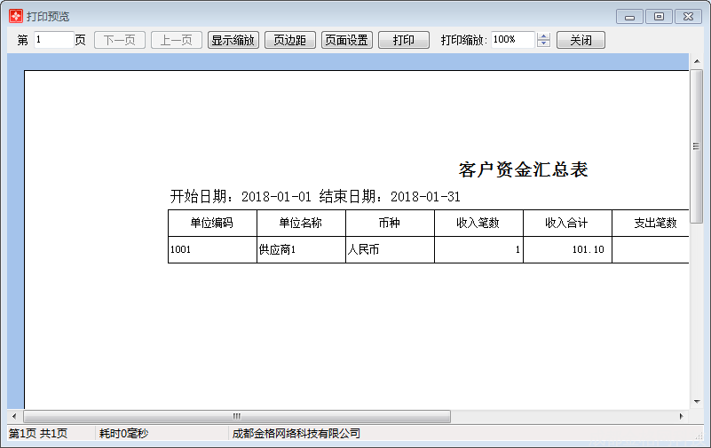Click the red app icon in title bar
Image resolution: width=711 pixels, height=448 pixels.
[x=15, y=16]
